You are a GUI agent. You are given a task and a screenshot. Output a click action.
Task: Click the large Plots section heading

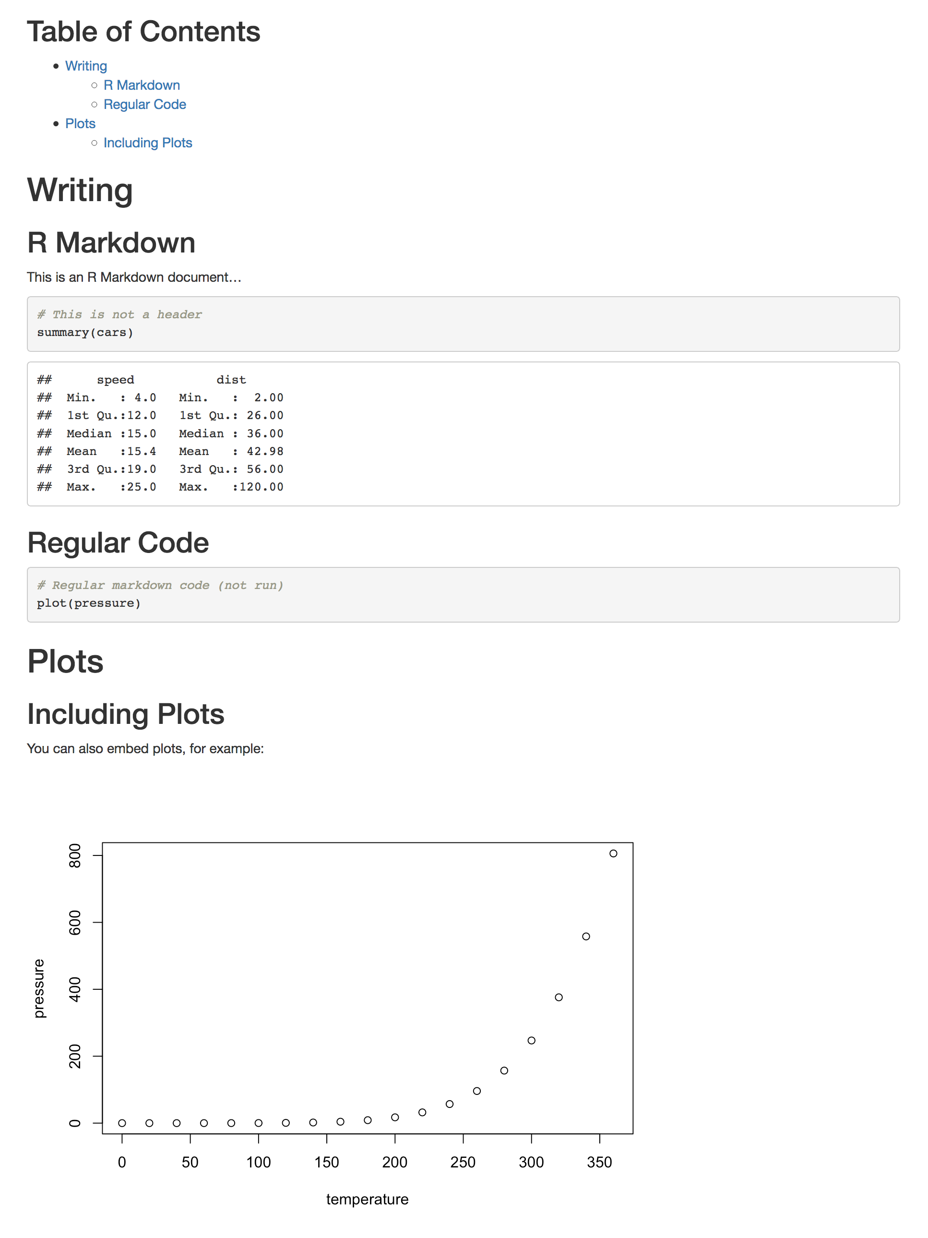coord(65,661)
